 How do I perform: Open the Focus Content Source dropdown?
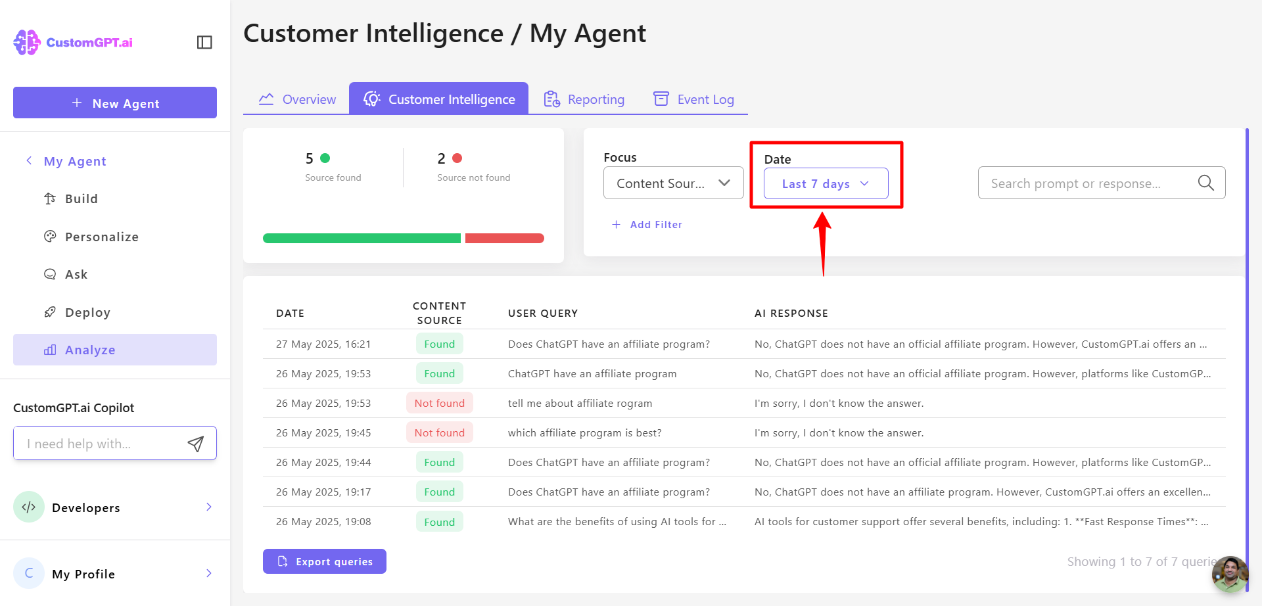click(x=674, y=183)
